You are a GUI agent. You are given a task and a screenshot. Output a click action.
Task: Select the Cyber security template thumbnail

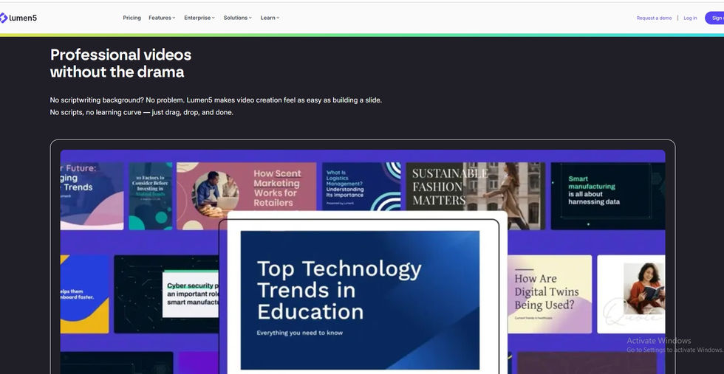click(166, 294)
